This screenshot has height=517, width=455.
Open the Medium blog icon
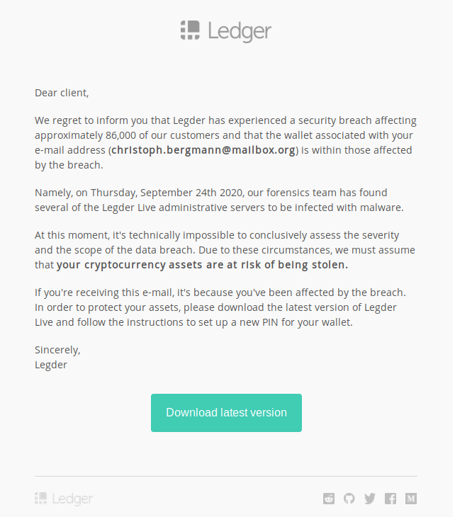tap(411, 499)
